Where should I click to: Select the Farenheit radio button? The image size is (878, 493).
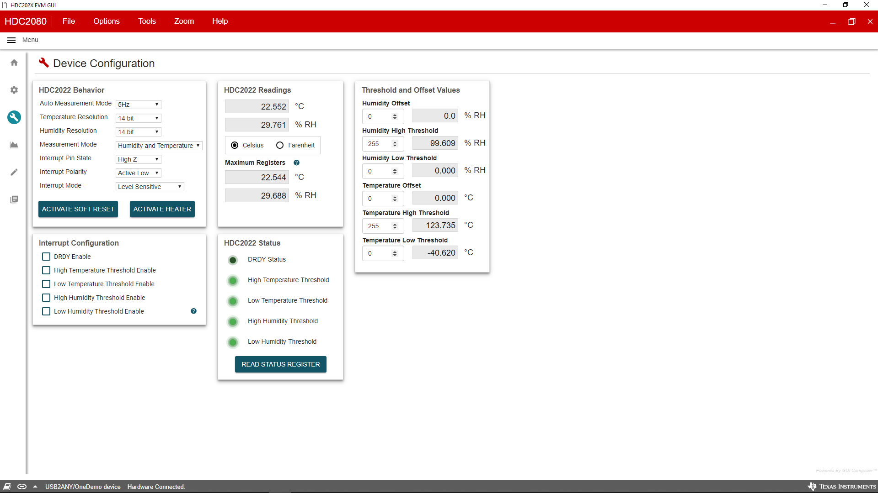[x=280, y=145]
